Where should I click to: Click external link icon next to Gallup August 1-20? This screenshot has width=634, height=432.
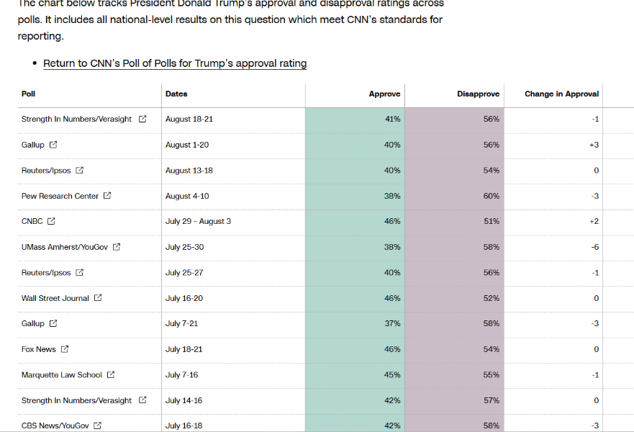click(53, 145)
